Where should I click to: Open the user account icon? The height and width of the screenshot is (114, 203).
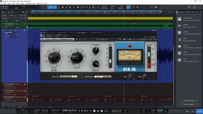pos(189,7)
